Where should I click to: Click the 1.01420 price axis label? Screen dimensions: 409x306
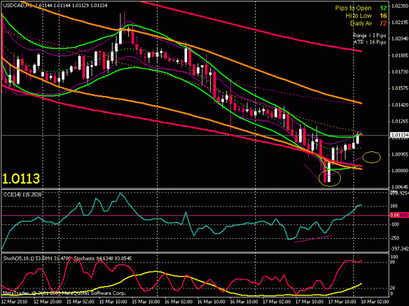400,105
